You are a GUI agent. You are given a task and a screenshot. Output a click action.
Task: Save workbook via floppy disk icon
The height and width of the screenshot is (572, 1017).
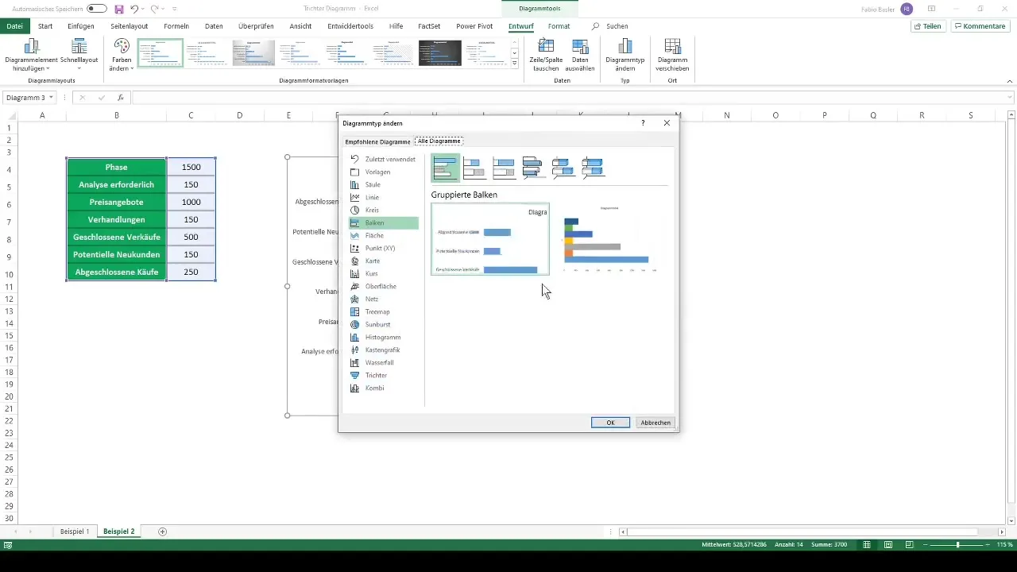(119, 9)
